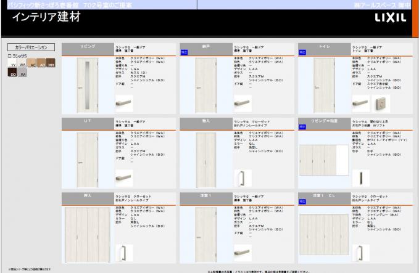419x273 pixels.
Task: Click the lever handle icon in 納戸 card
Action: coord(243,104)
